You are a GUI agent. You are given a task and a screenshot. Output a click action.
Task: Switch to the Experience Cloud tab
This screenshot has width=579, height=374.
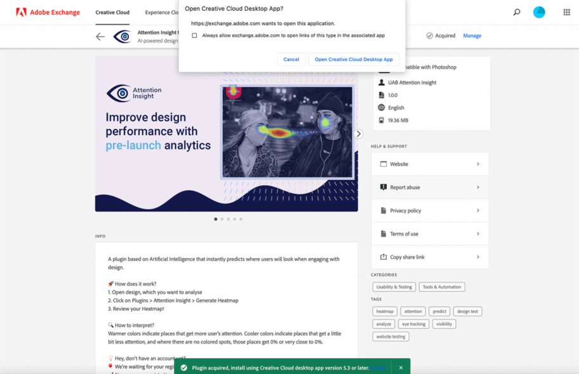[162, 12]
